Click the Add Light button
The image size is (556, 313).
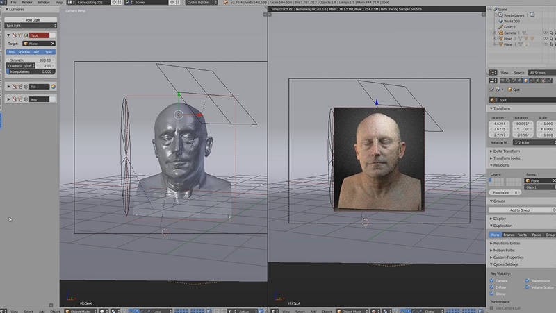(31, 19)
